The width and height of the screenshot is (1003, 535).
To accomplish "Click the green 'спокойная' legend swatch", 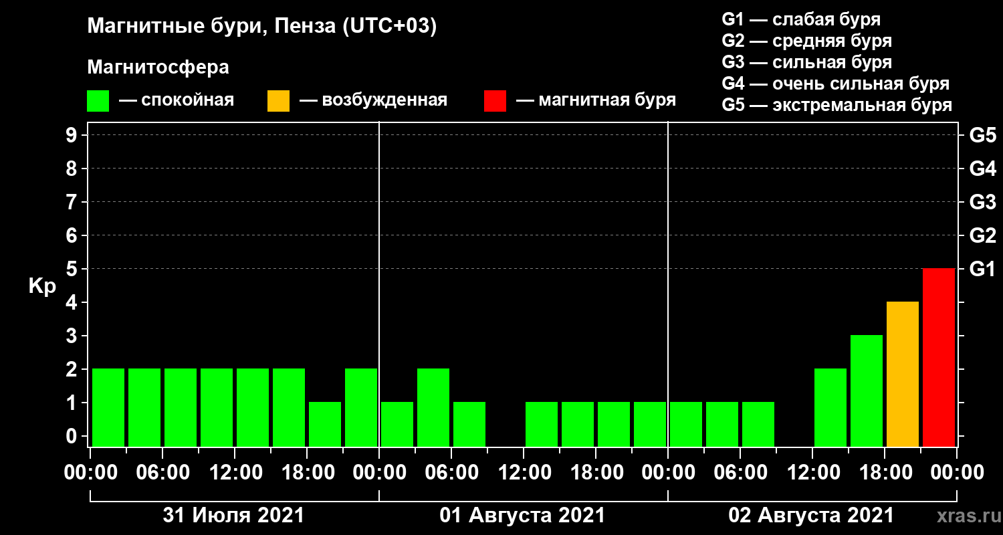I will coord(98,101).
